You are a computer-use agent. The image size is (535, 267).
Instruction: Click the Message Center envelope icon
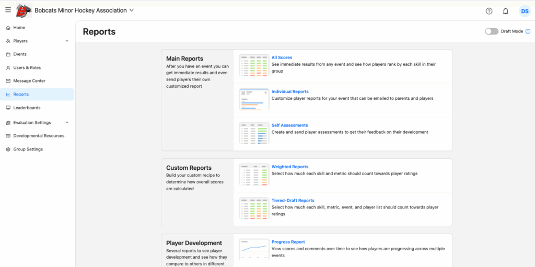pyautogui.click(x=8, y=81)
